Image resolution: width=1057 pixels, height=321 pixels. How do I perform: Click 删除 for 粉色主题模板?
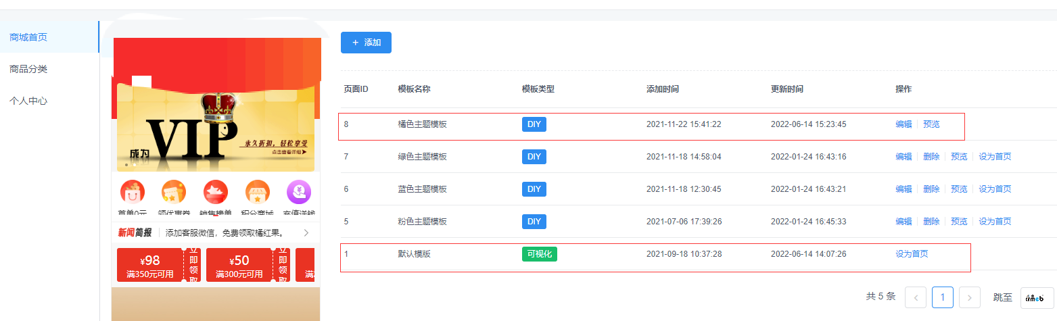931,222
